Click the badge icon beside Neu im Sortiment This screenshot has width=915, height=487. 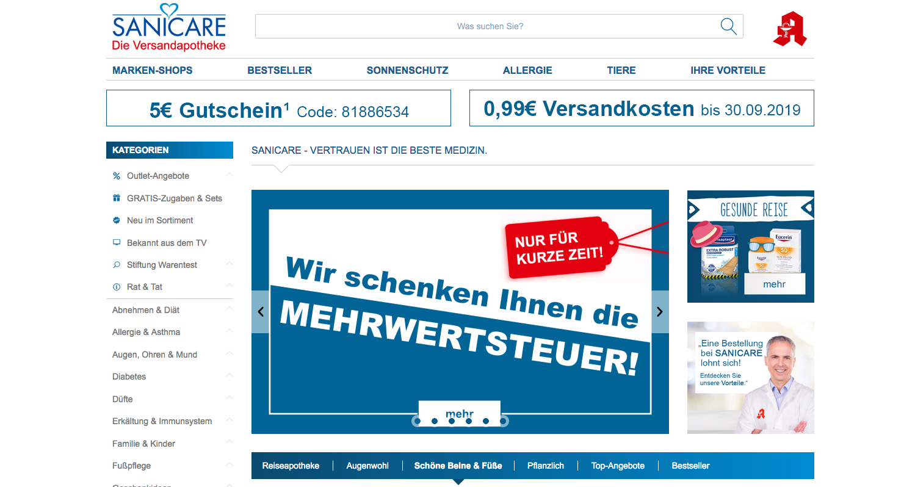pos(117,220)
